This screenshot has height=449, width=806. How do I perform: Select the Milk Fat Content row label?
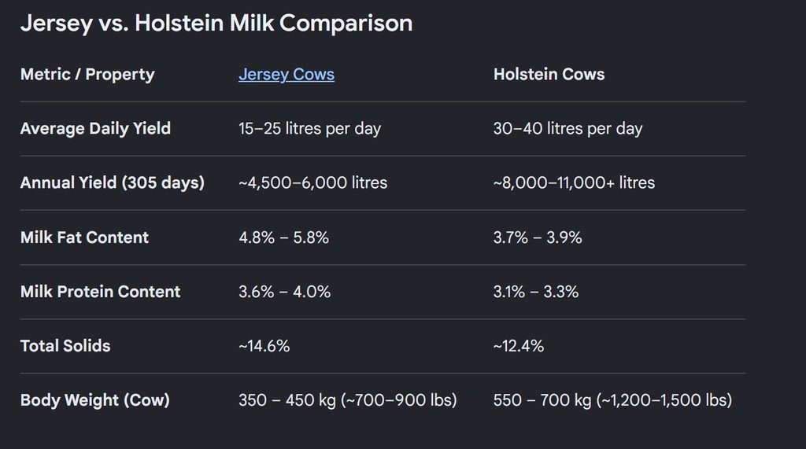tap(84, 237)
